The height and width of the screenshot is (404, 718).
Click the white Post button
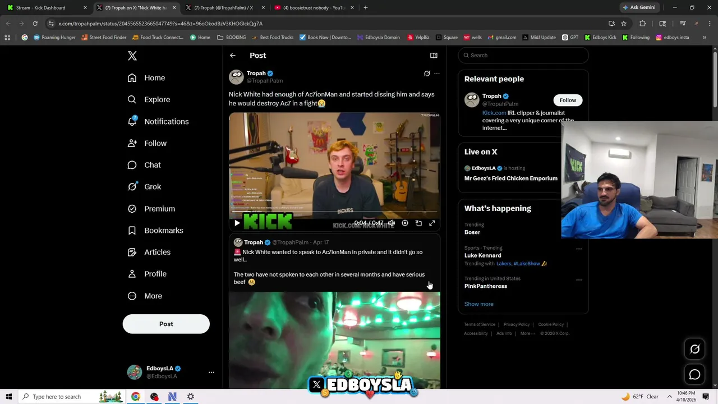(166, 324)
